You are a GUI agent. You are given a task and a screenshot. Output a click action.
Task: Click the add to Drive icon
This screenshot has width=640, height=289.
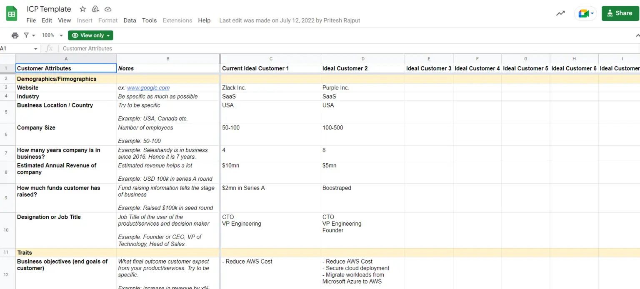click(x=95, y=9)
